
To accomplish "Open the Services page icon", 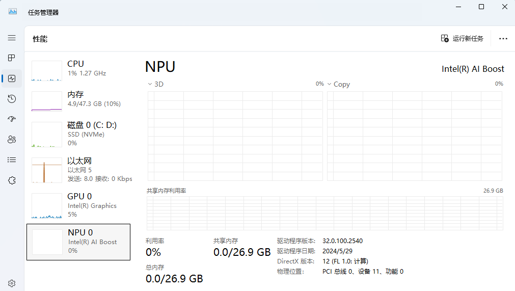I will 12,180.
